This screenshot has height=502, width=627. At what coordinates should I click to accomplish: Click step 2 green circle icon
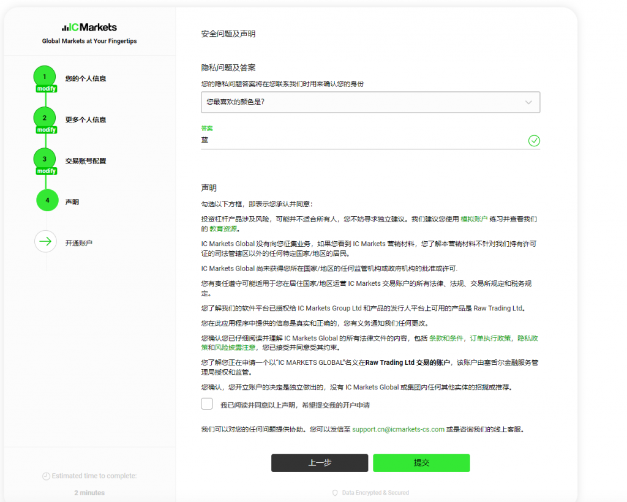point(44,118)
